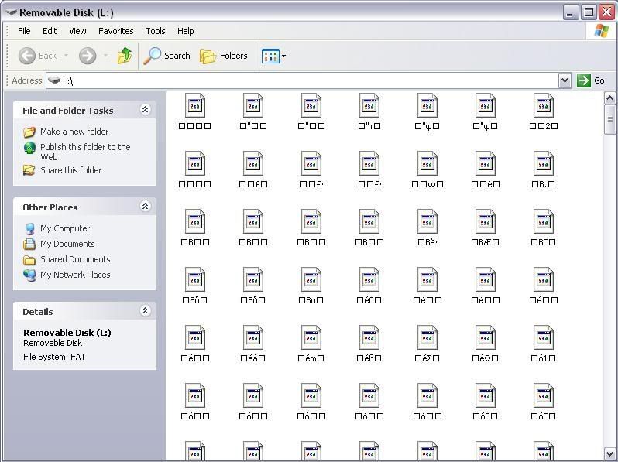Click Make a new folder
Image resolution: width=618 pixels, height=462 pixels.
click(74, 132)
